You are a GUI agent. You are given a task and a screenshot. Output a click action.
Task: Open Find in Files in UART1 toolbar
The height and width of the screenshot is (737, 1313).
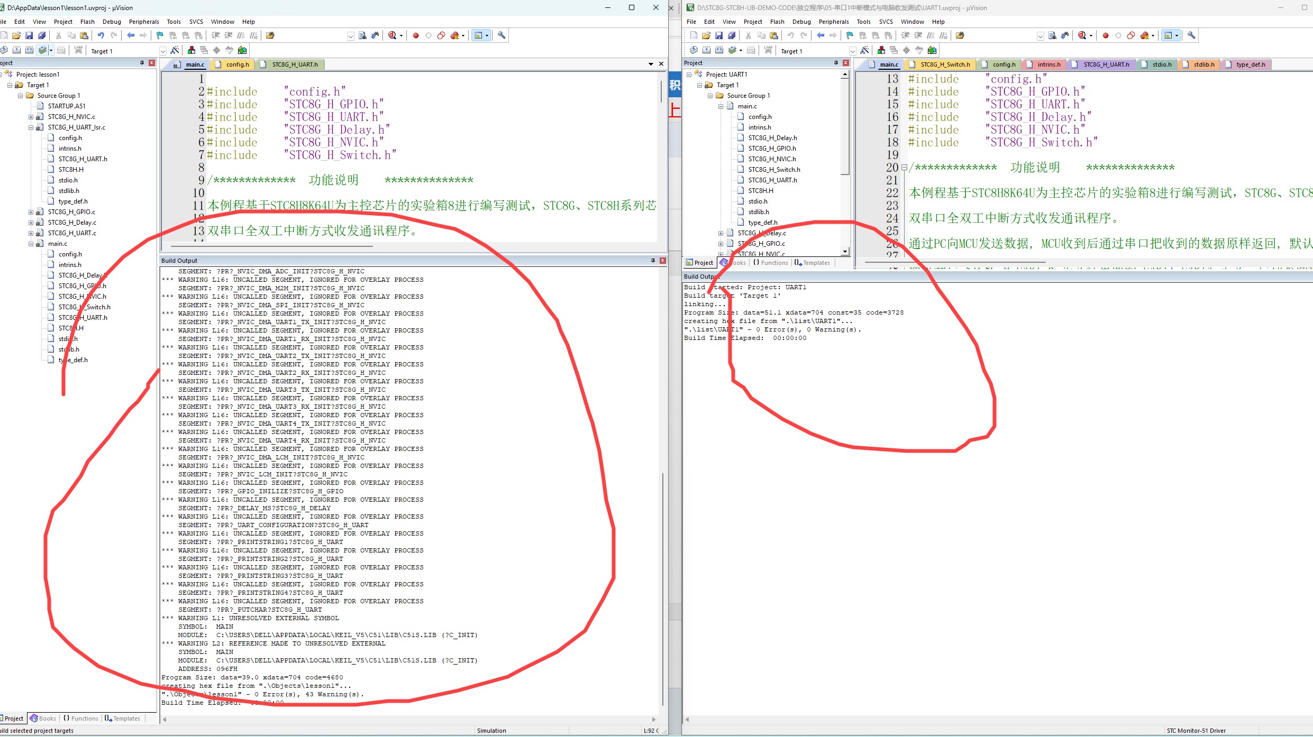[1052, 35]
